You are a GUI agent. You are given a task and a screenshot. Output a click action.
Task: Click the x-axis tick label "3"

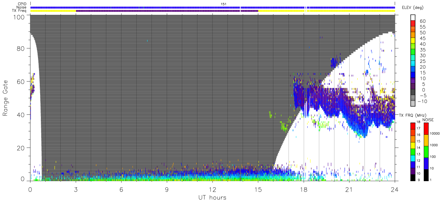tap(76, 189)
